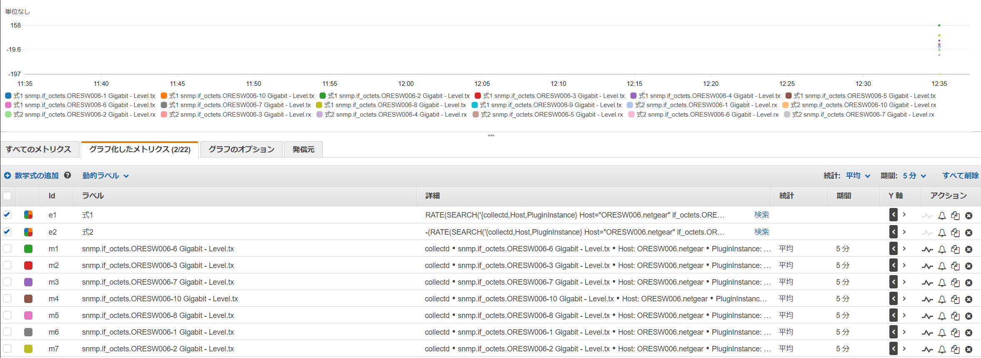Change the green color swatch of m1
981x358 pixels.
point(28,249)
